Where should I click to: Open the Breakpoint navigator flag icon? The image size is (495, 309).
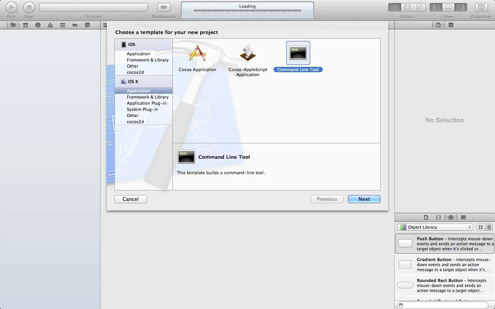[x=75, y=25]
